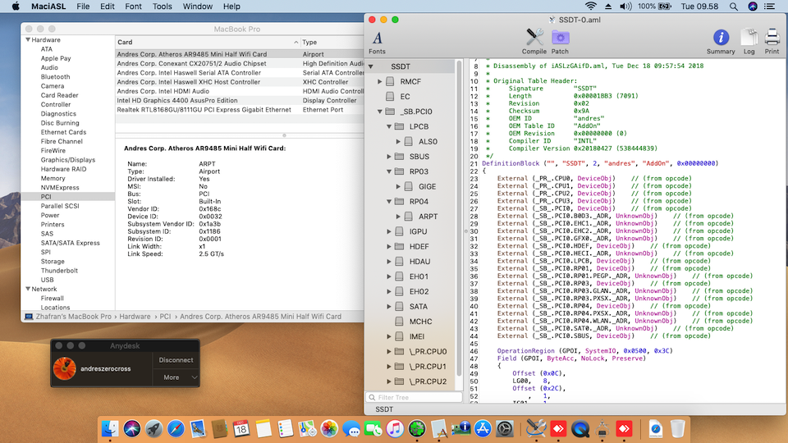
Task: Collapse the _SB.PCI0 tree node
Action: click(380, 112)
